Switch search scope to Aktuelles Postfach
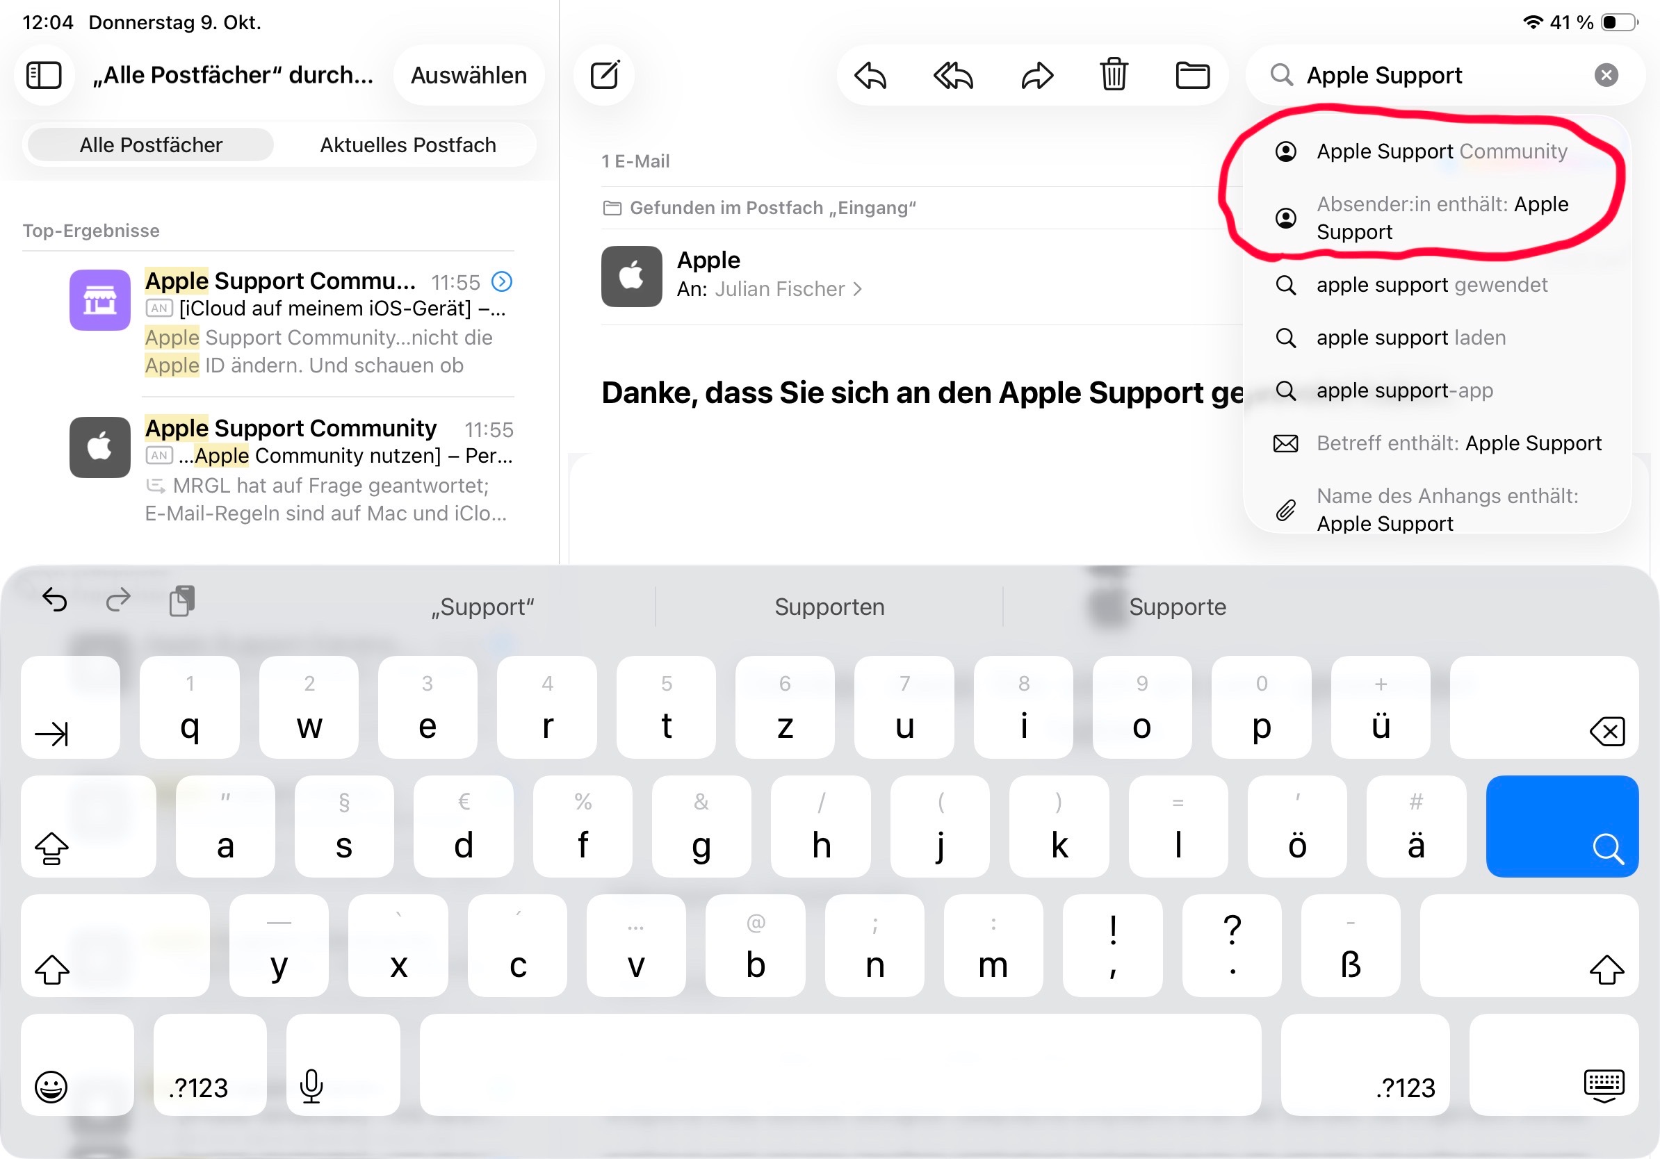1660x1159 pixels. pyautogui.click(x=408, y=145)
